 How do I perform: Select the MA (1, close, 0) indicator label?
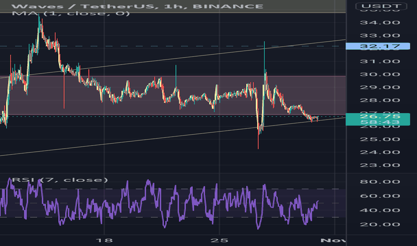(x=71, y=13)
